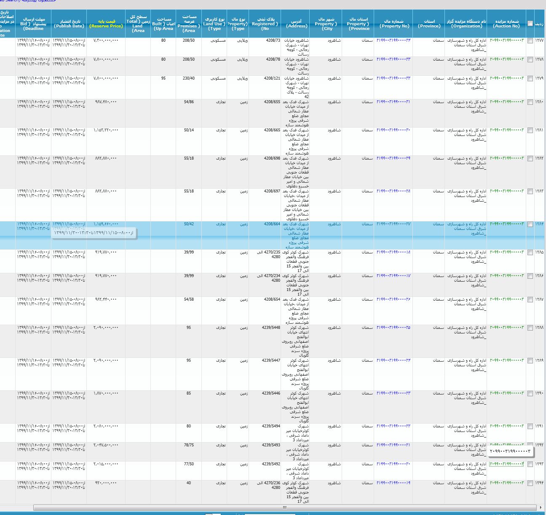
Task: Check row 1281's checkbox
Action: [530, 131]
